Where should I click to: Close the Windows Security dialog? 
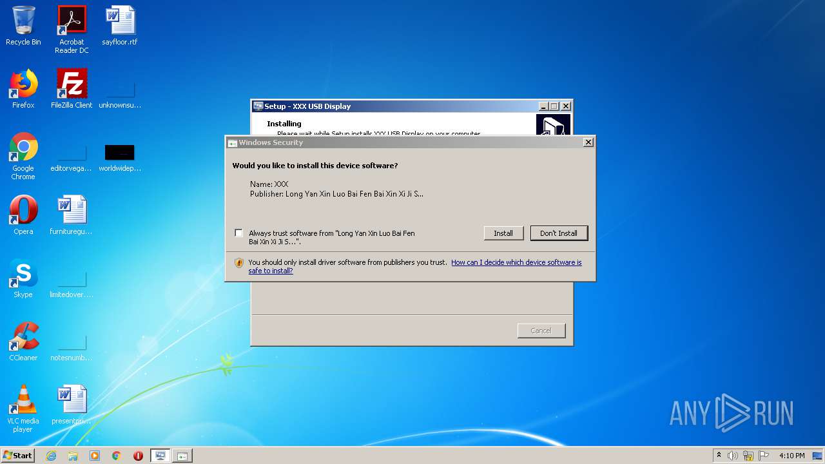(588, 142)
